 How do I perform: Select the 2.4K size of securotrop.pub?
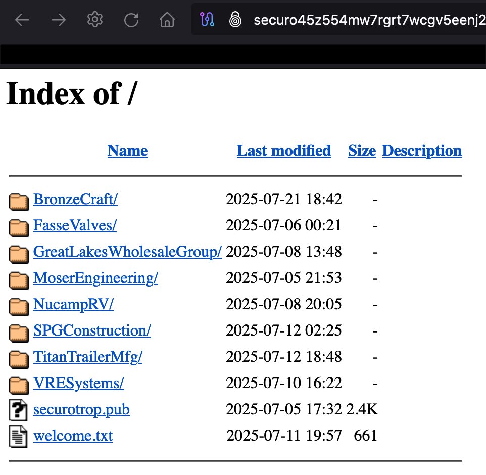point(362,410)
